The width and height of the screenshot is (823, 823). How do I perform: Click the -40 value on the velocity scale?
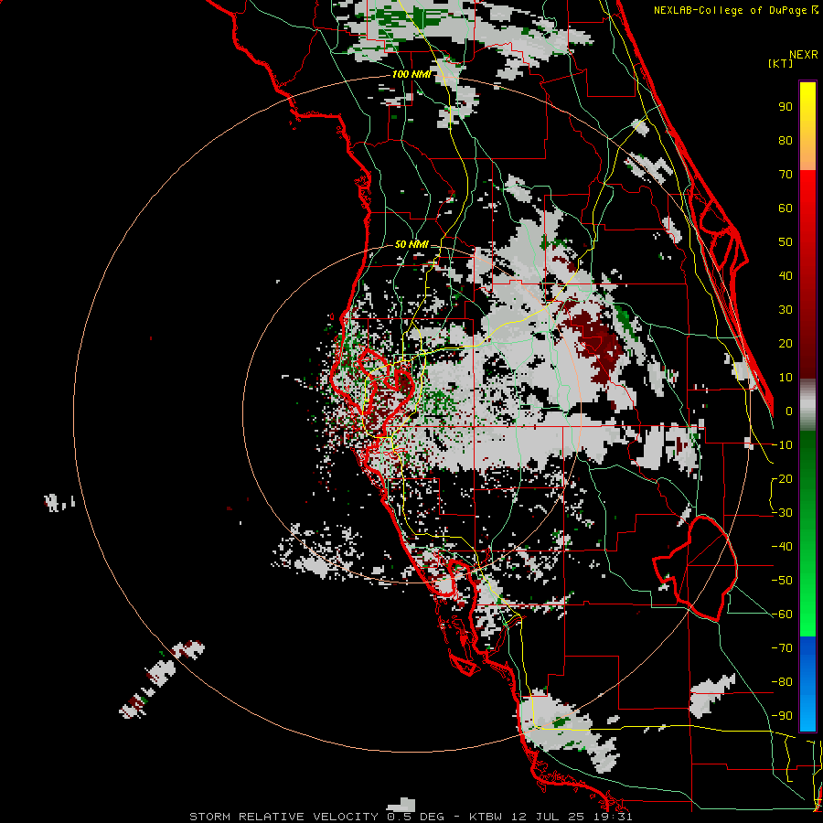point(782,547)
